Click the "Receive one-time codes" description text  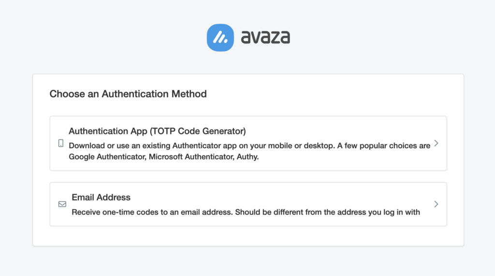246,212
